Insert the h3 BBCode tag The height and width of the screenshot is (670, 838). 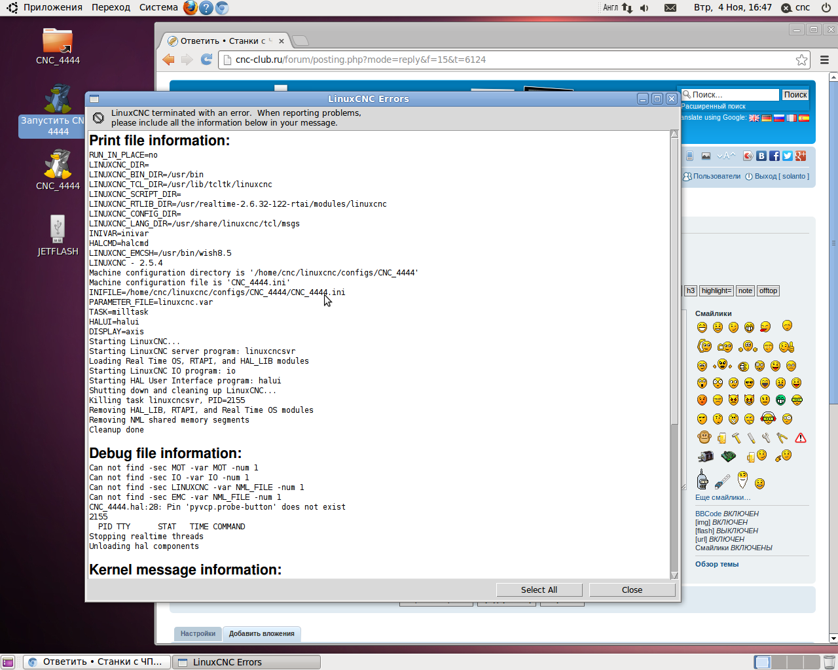pyautogui.click(x=691, y=291)
